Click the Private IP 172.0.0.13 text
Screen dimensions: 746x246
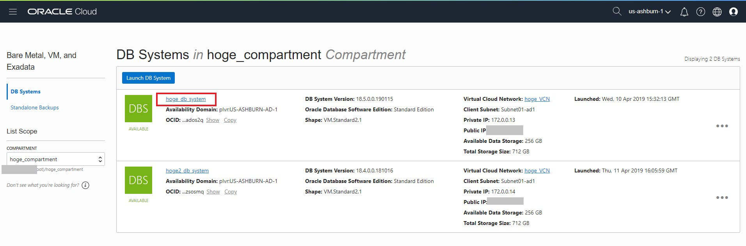click(x=489, y=120)
